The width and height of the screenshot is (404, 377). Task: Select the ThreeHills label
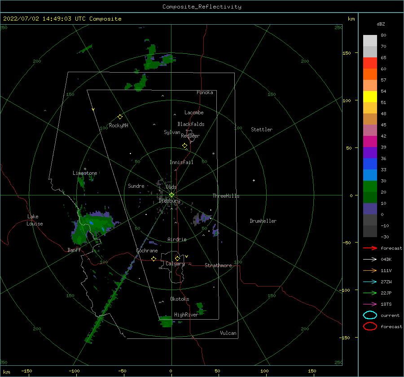[226, 196]
